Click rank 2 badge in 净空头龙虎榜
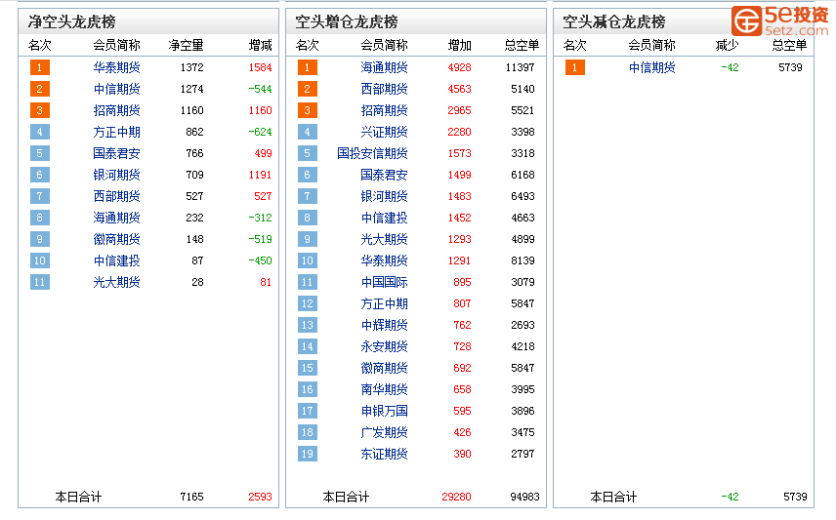The width and height of the screenshot is (836, 520). point(39,89)
